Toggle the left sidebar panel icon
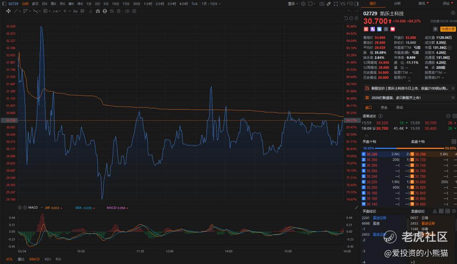The image size is (457, 264). (x=4, y=4)
